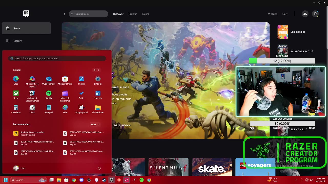Open Solitaire & Casual Games
The height and width of the screenshot is (184, 328).
click(x=32, y=96)
